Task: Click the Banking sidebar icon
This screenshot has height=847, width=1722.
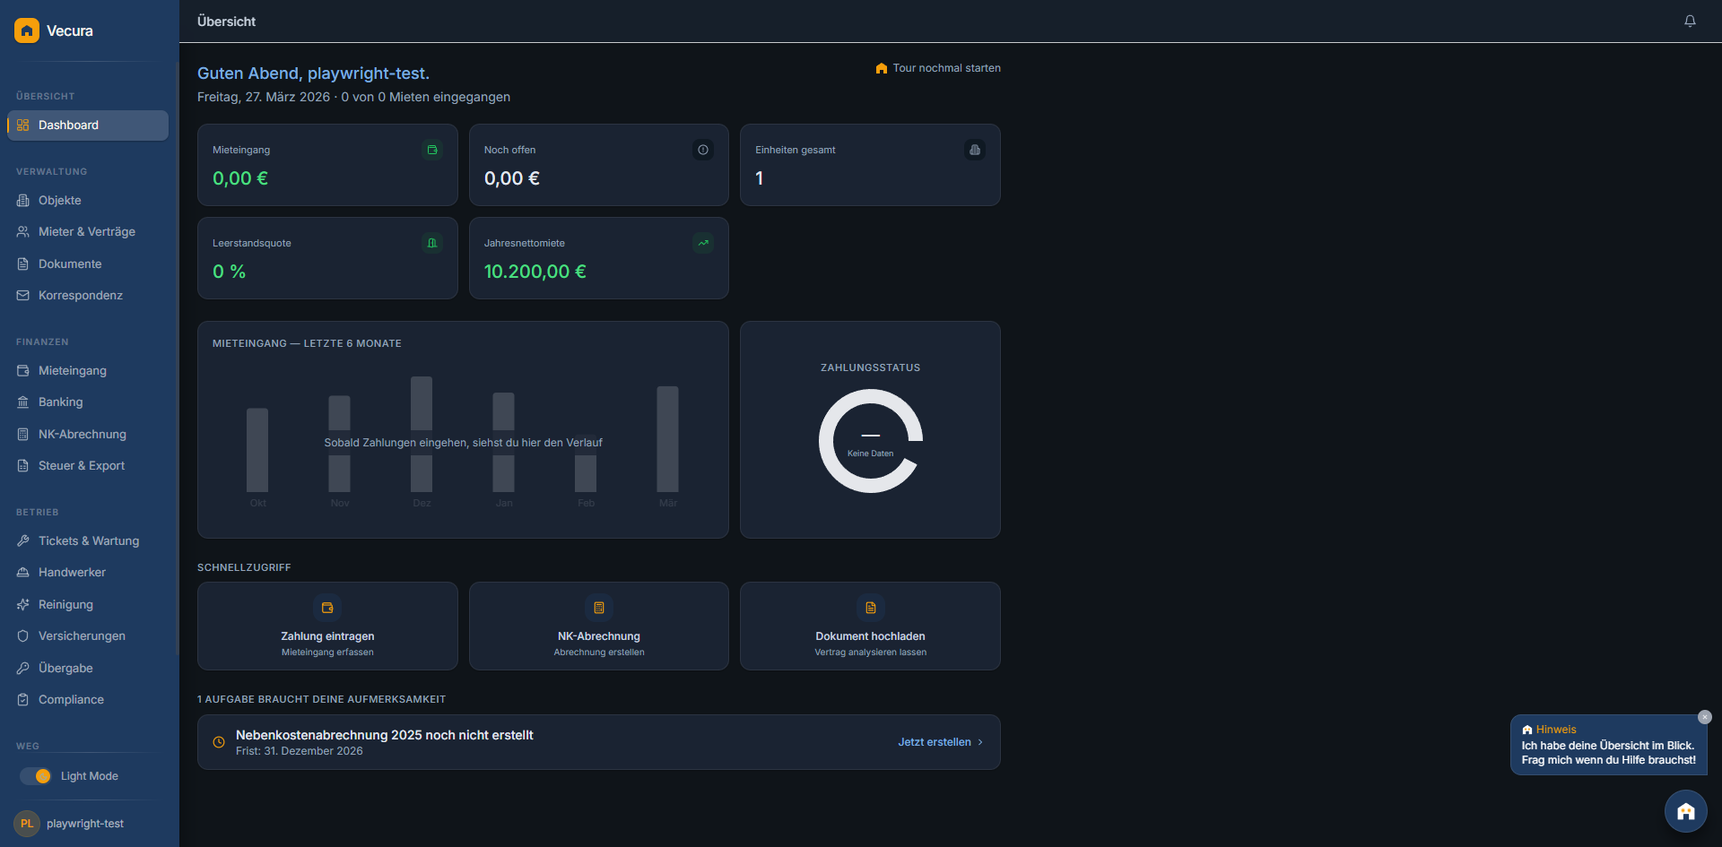Action: (x=22, y=402)
